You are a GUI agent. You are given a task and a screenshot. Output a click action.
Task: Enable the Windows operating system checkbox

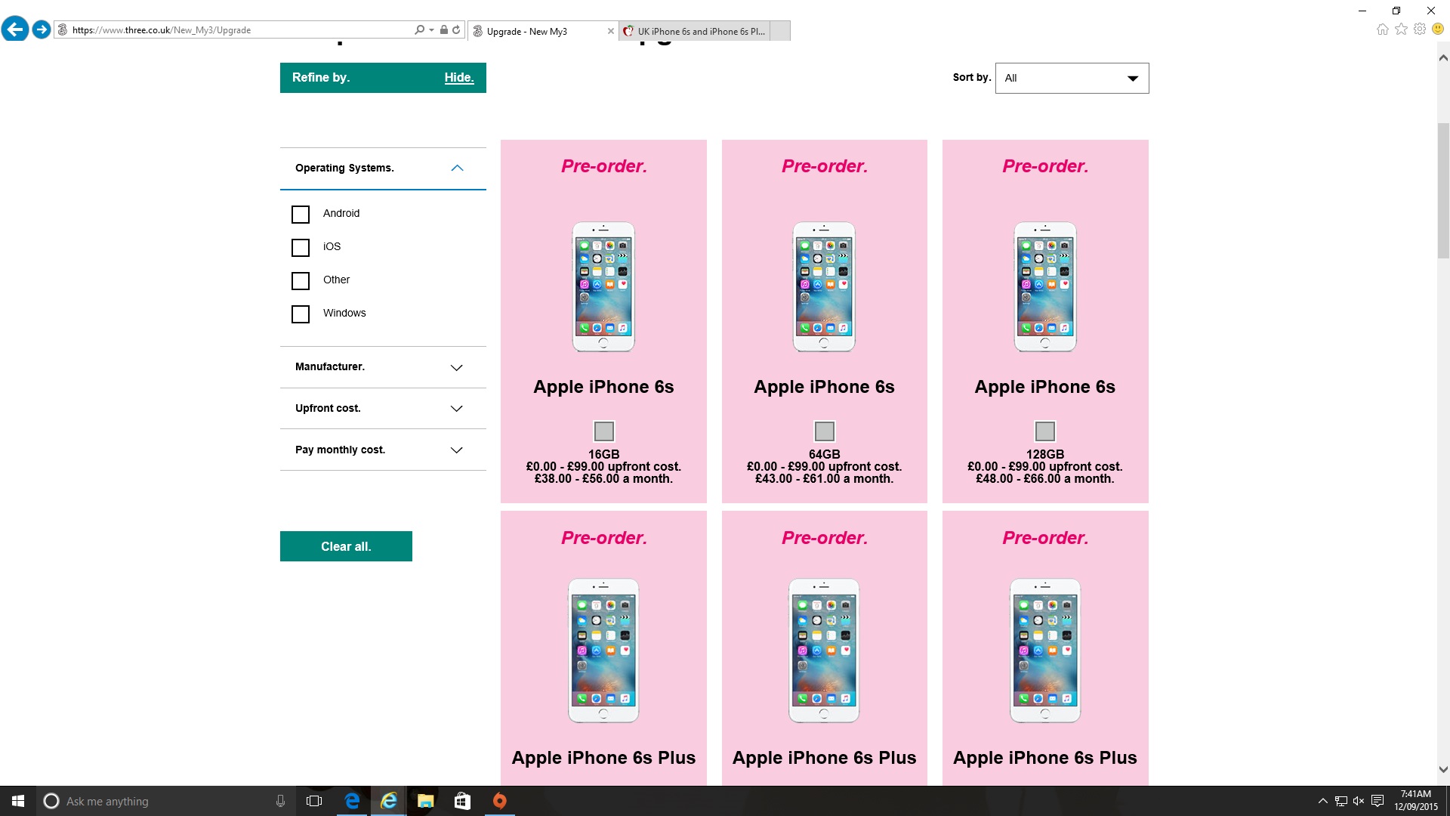click(x=301, y=314)
